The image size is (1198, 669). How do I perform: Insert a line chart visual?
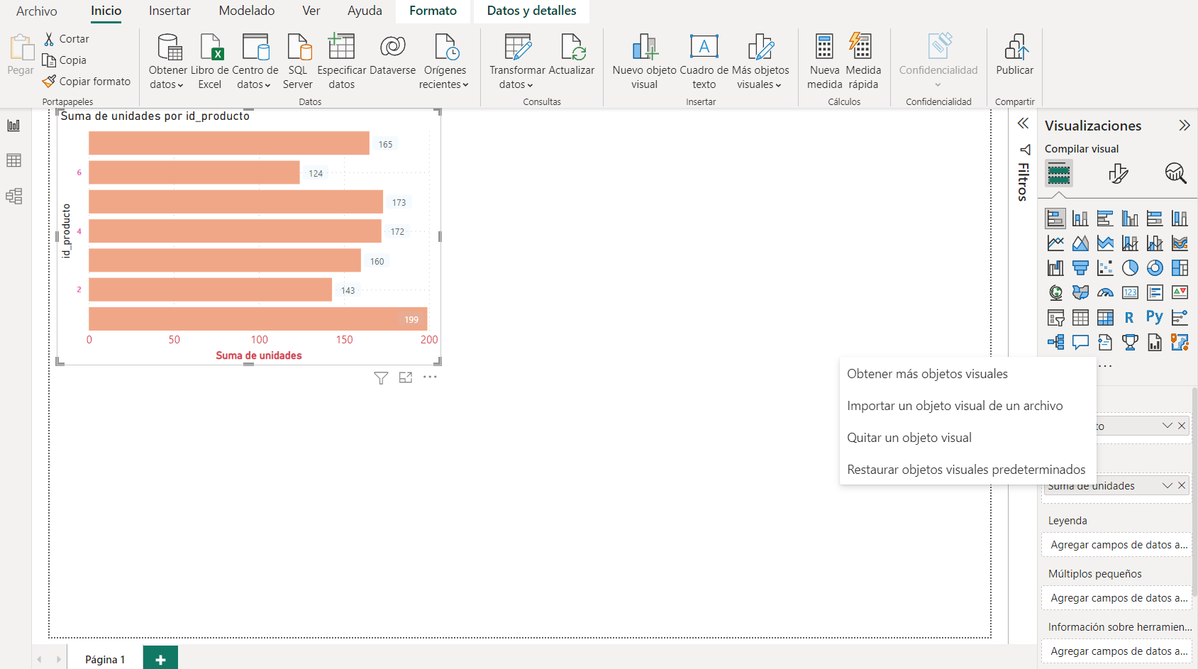click(1055, 243)
